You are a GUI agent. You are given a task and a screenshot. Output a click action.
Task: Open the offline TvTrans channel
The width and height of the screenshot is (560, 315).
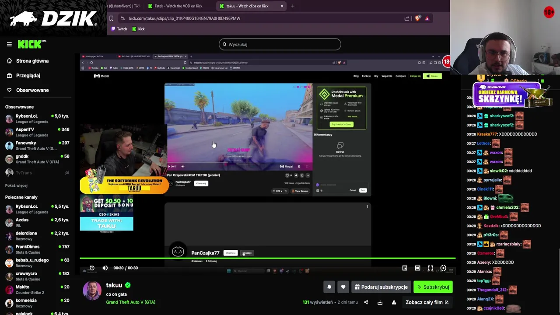(37, 173)
